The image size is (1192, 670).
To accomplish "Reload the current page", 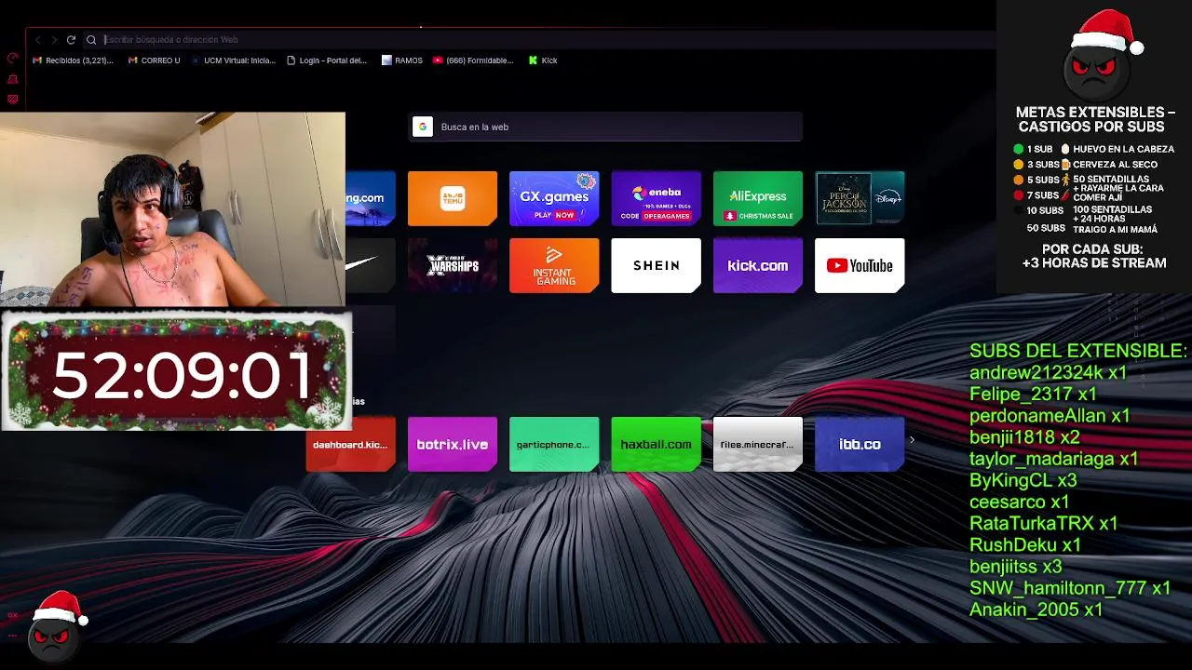I will [71, 40].
